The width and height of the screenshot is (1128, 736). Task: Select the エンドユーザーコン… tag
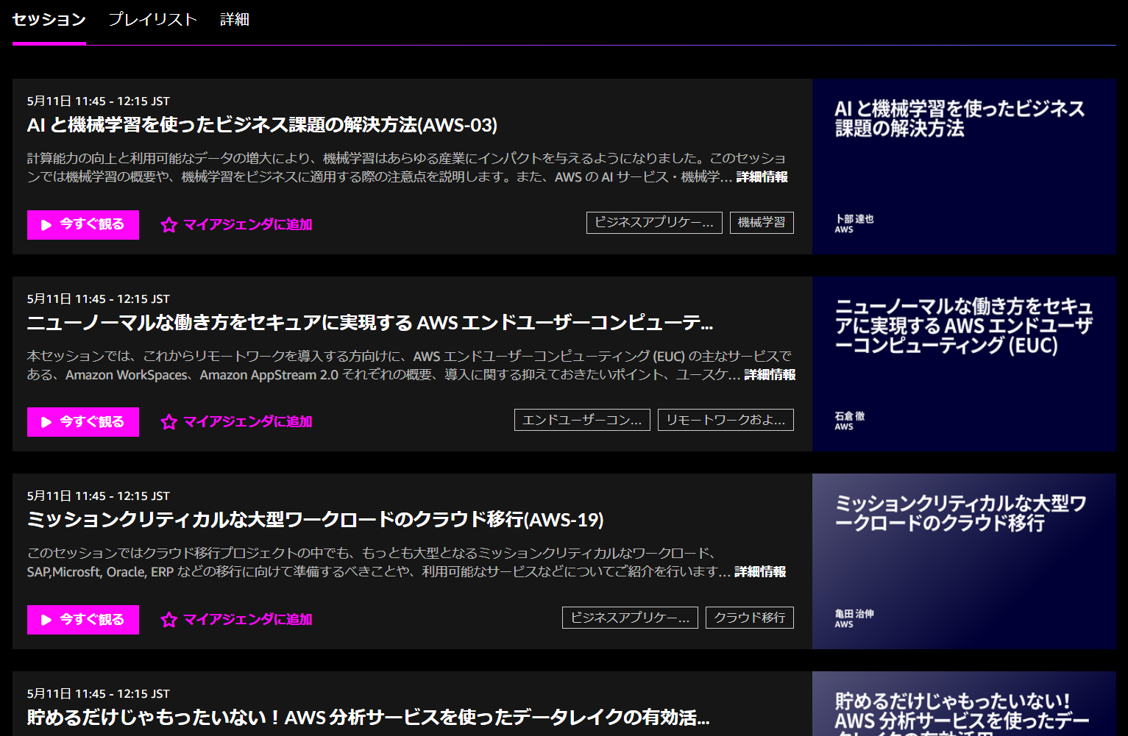(x=581, y=420)
